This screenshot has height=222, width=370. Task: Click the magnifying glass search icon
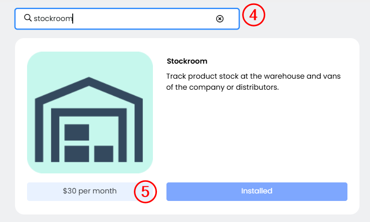click(28, 18)
